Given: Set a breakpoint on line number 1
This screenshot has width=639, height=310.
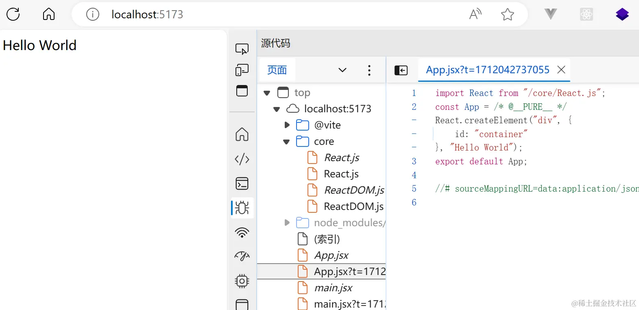Looking at the screenshot, I should click(x=414, y=93).
